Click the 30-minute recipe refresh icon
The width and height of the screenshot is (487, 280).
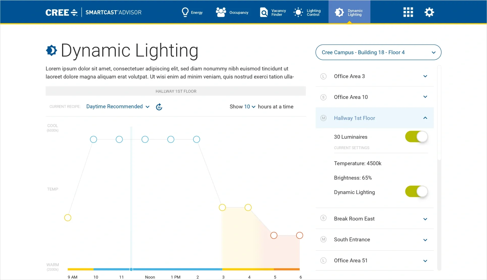[x=159, y=107]
